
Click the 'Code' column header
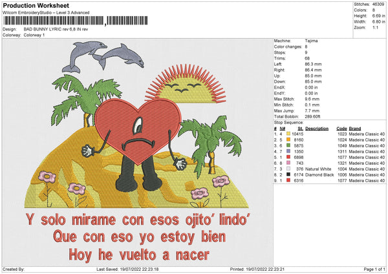[x=341, y=129]
